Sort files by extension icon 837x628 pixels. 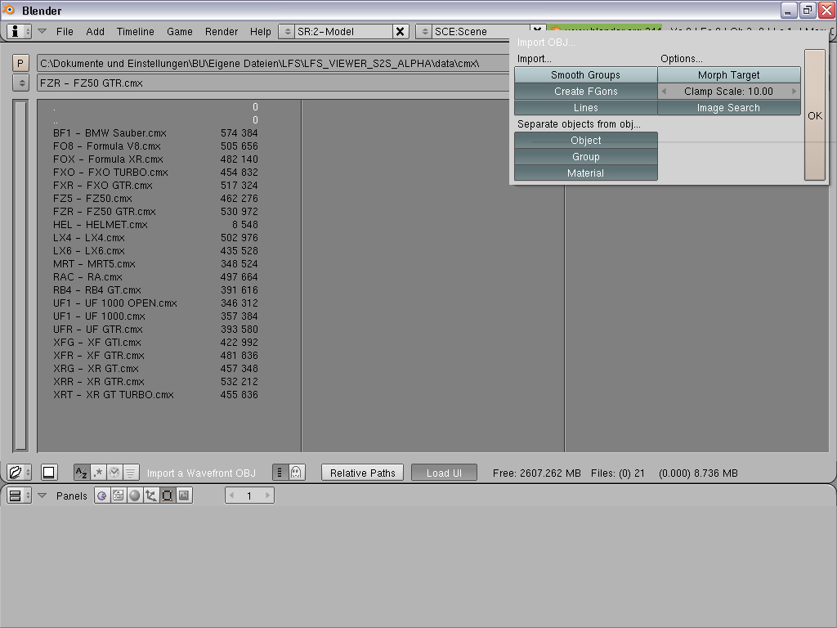point(98,473)
